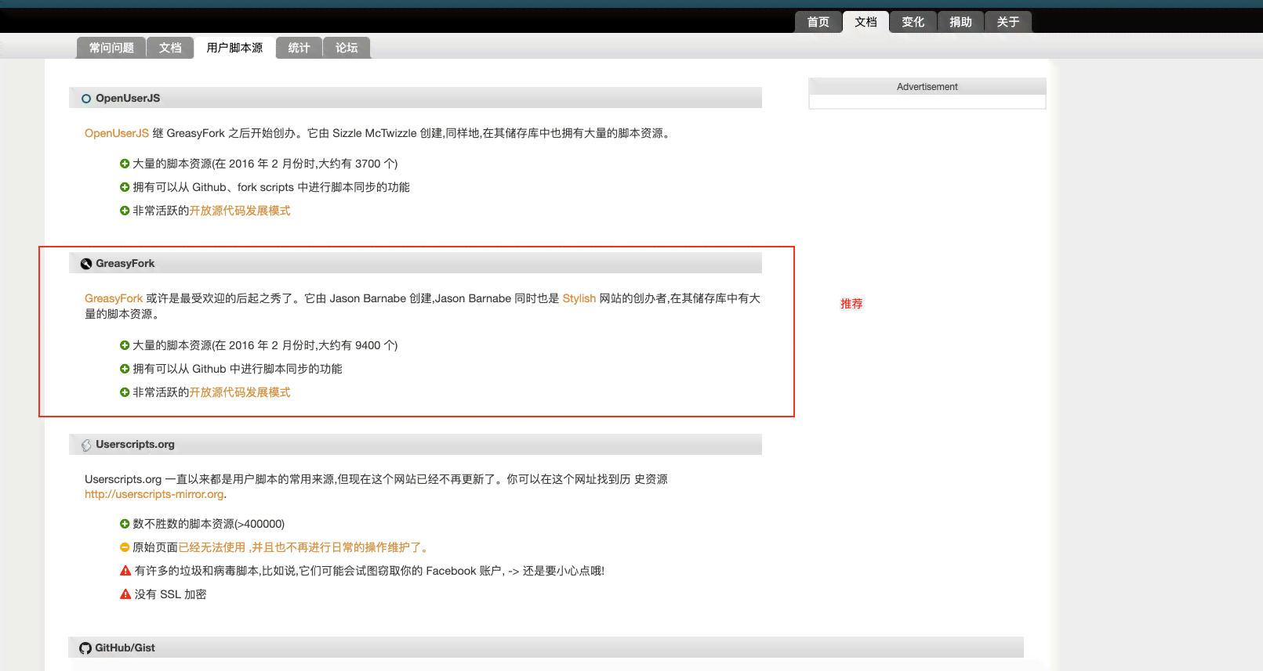The height and width of the screenshot is (671, 1263).
Task: Click the text 数不胜数的脚本资源(>400000)
Action: point(209,524)
